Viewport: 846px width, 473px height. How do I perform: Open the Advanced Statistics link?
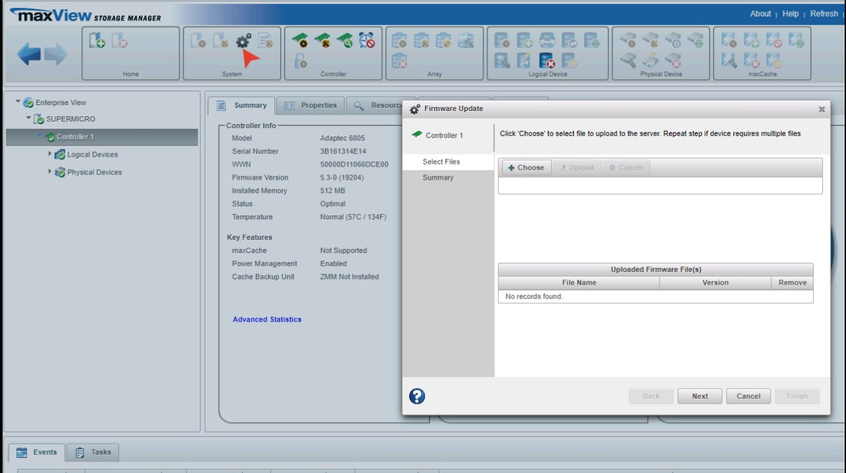point(267,320)
